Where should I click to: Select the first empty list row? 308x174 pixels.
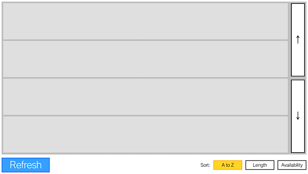point(145,21)
